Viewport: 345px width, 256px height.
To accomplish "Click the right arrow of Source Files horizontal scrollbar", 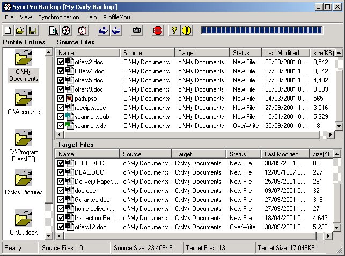I will [330, 134].
